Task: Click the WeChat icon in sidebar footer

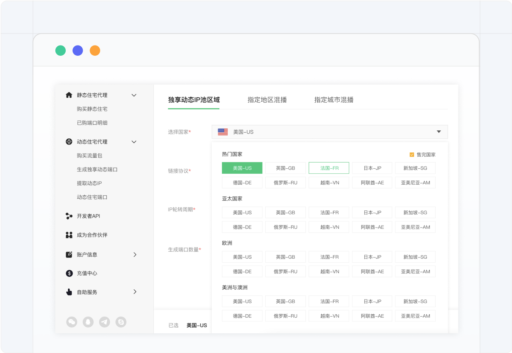Action: pos(72,322)
